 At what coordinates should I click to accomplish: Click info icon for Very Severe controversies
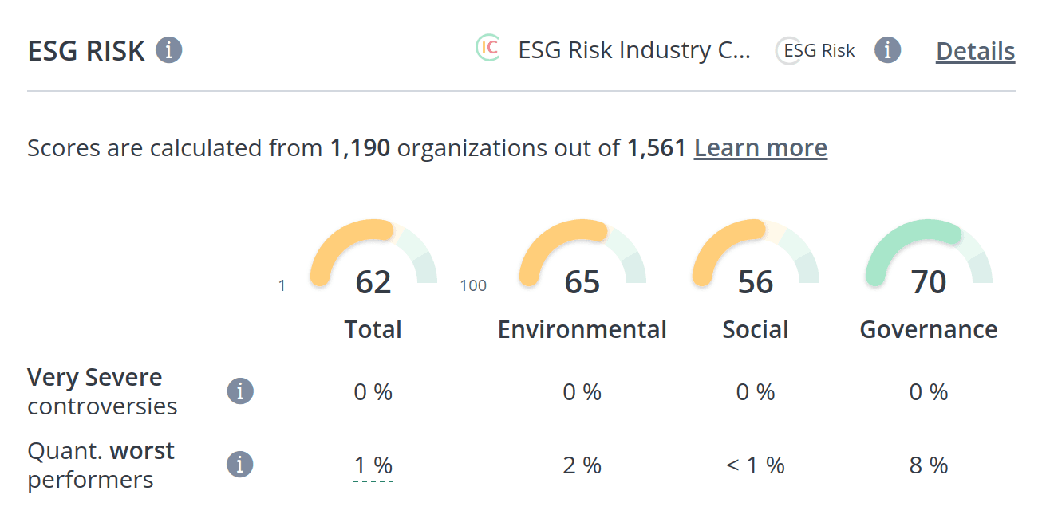coord(240,391)
